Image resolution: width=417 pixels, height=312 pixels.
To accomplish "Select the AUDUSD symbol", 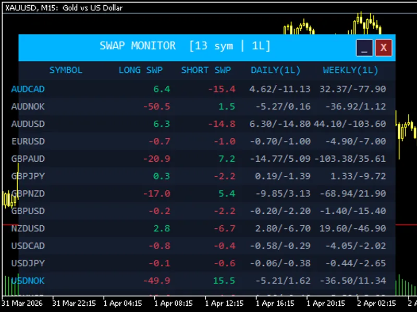I will point(28,124).
